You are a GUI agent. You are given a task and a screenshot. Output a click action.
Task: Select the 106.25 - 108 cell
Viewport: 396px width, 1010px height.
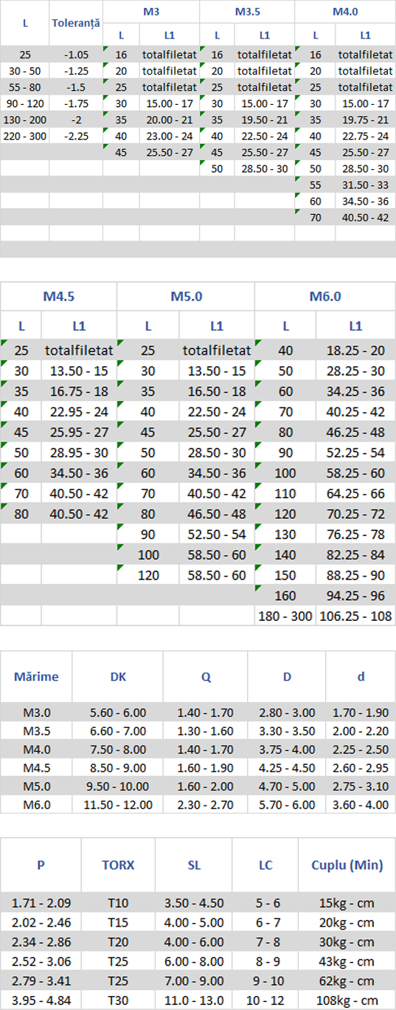point(355,616)
